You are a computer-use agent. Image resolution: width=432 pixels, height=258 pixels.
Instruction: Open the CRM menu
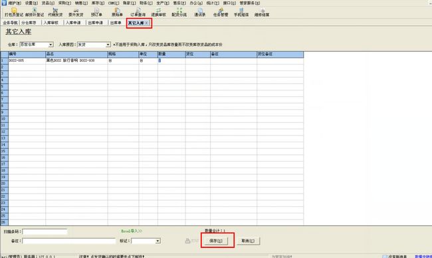114,3
